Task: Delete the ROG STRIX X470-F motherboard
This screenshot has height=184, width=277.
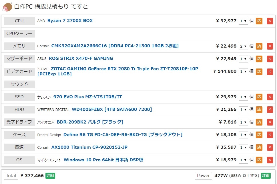Action: [x=270, y=59]
